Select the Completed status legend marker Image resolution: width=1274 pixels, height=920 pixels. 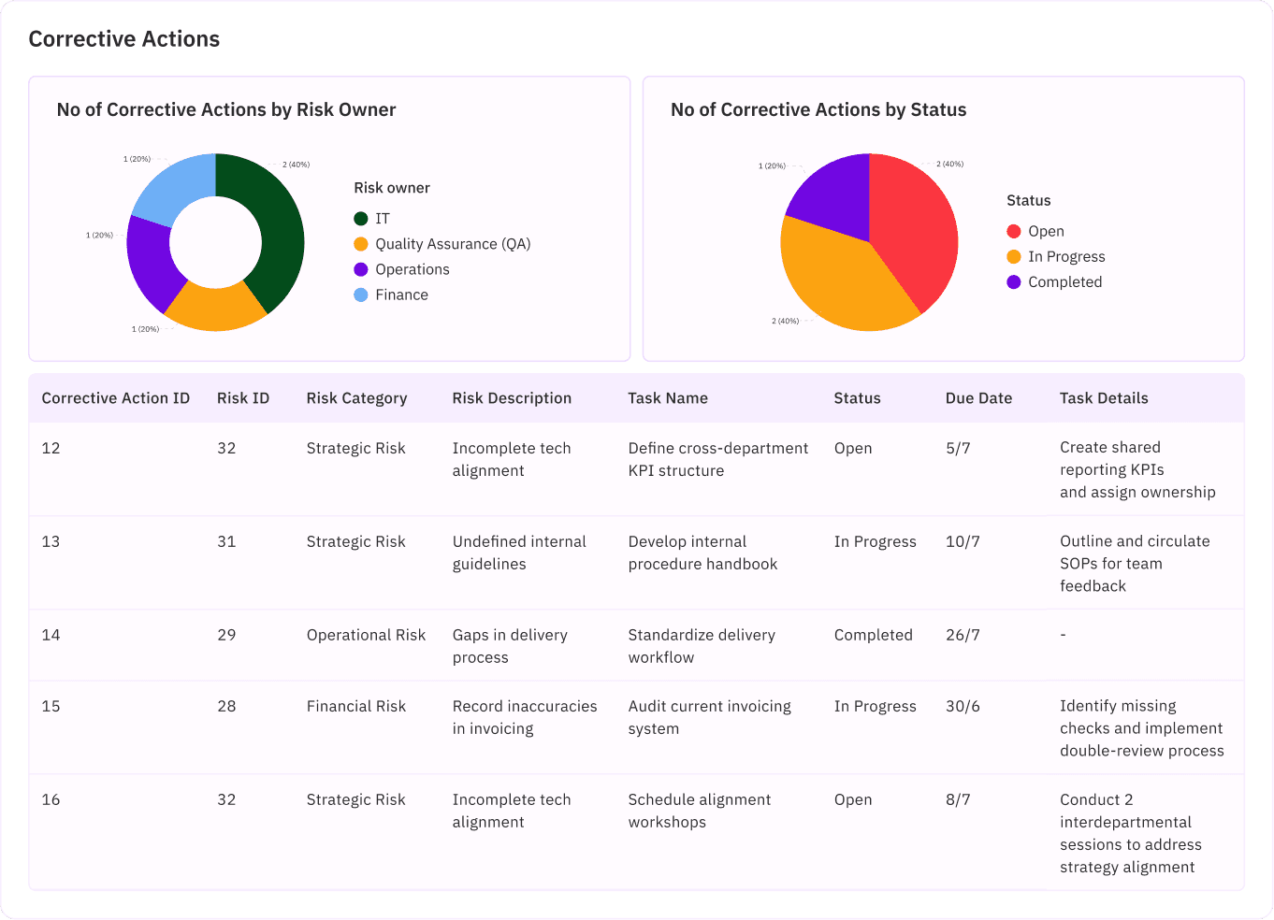tap(1014, 281)
